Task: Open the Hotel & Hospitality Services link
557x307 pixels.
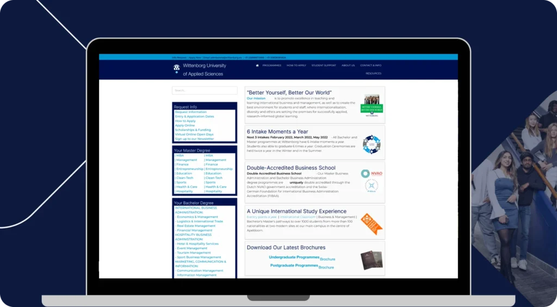Action: click(x=197, y=244)
